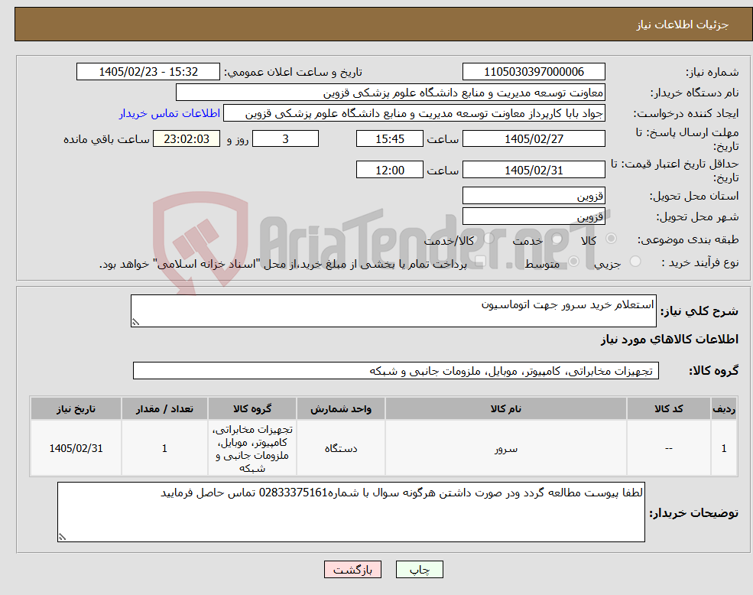Click the announcement date field 1405/02/23 - 15:32

pyautogui.click(x=148, y=72)
